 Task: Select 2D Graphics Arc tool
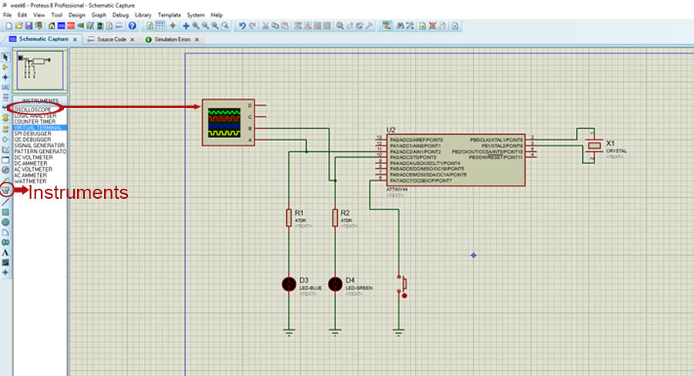pos(5,232)
